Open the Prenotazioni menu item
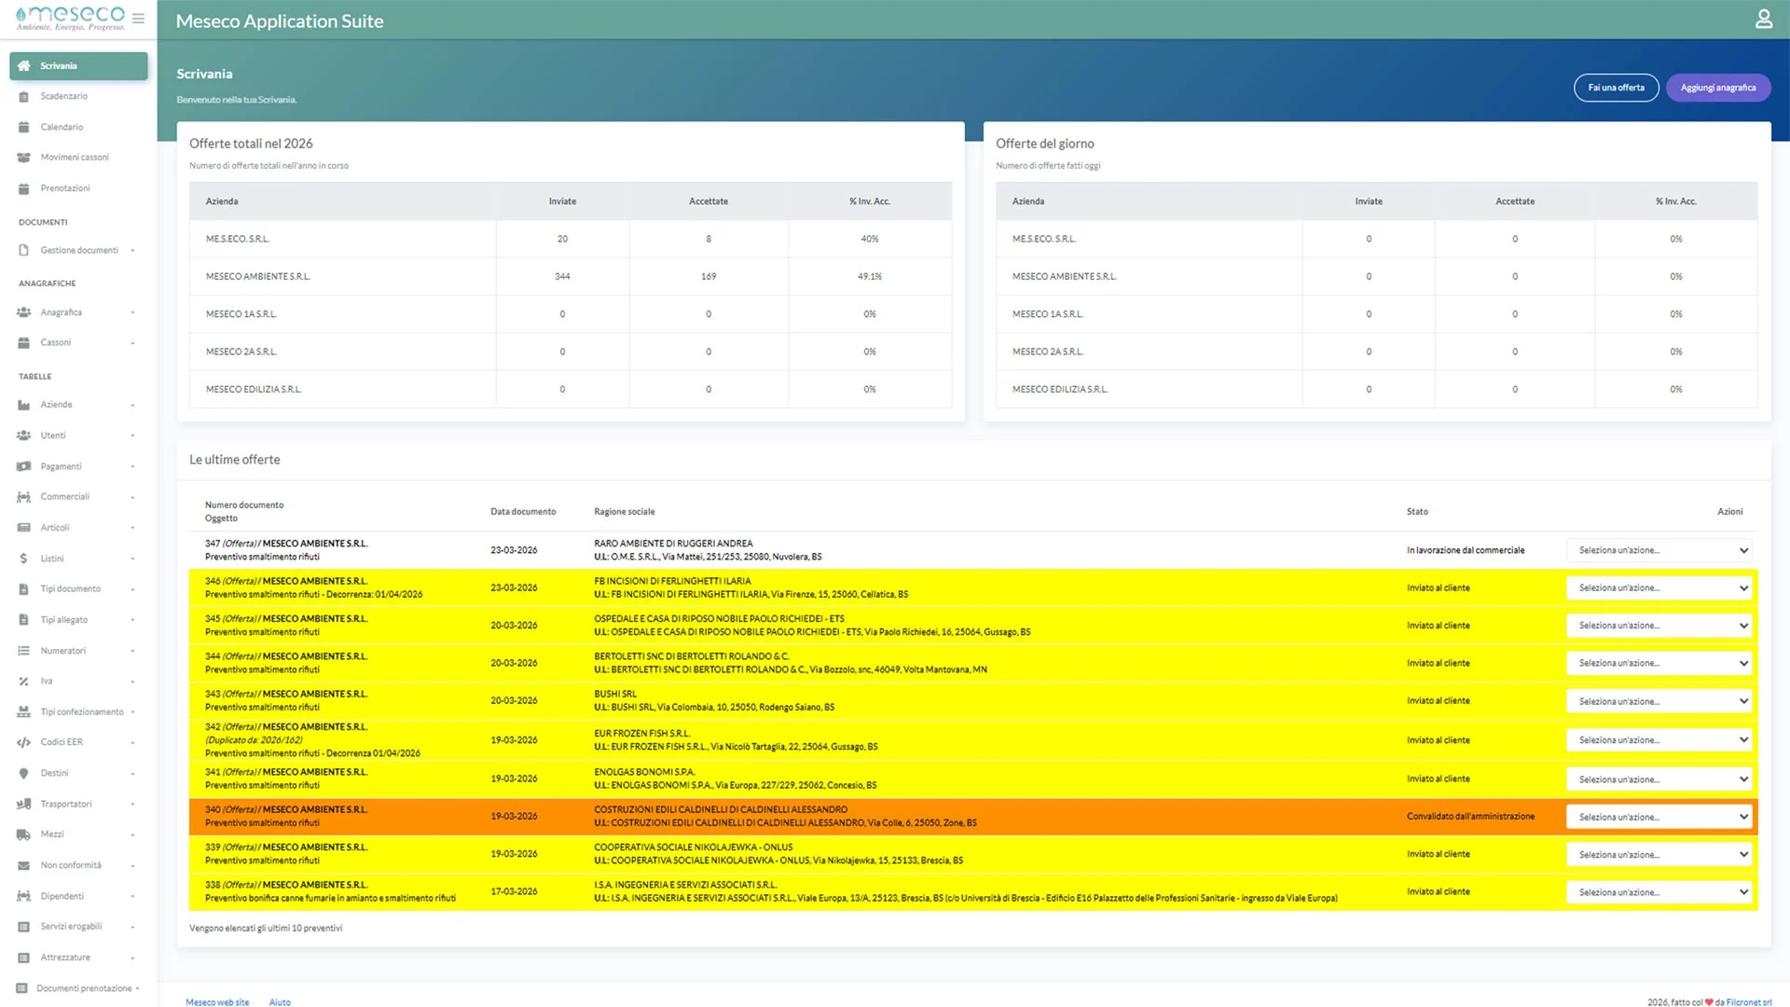 pyautogui.click(x=78, y=188)
